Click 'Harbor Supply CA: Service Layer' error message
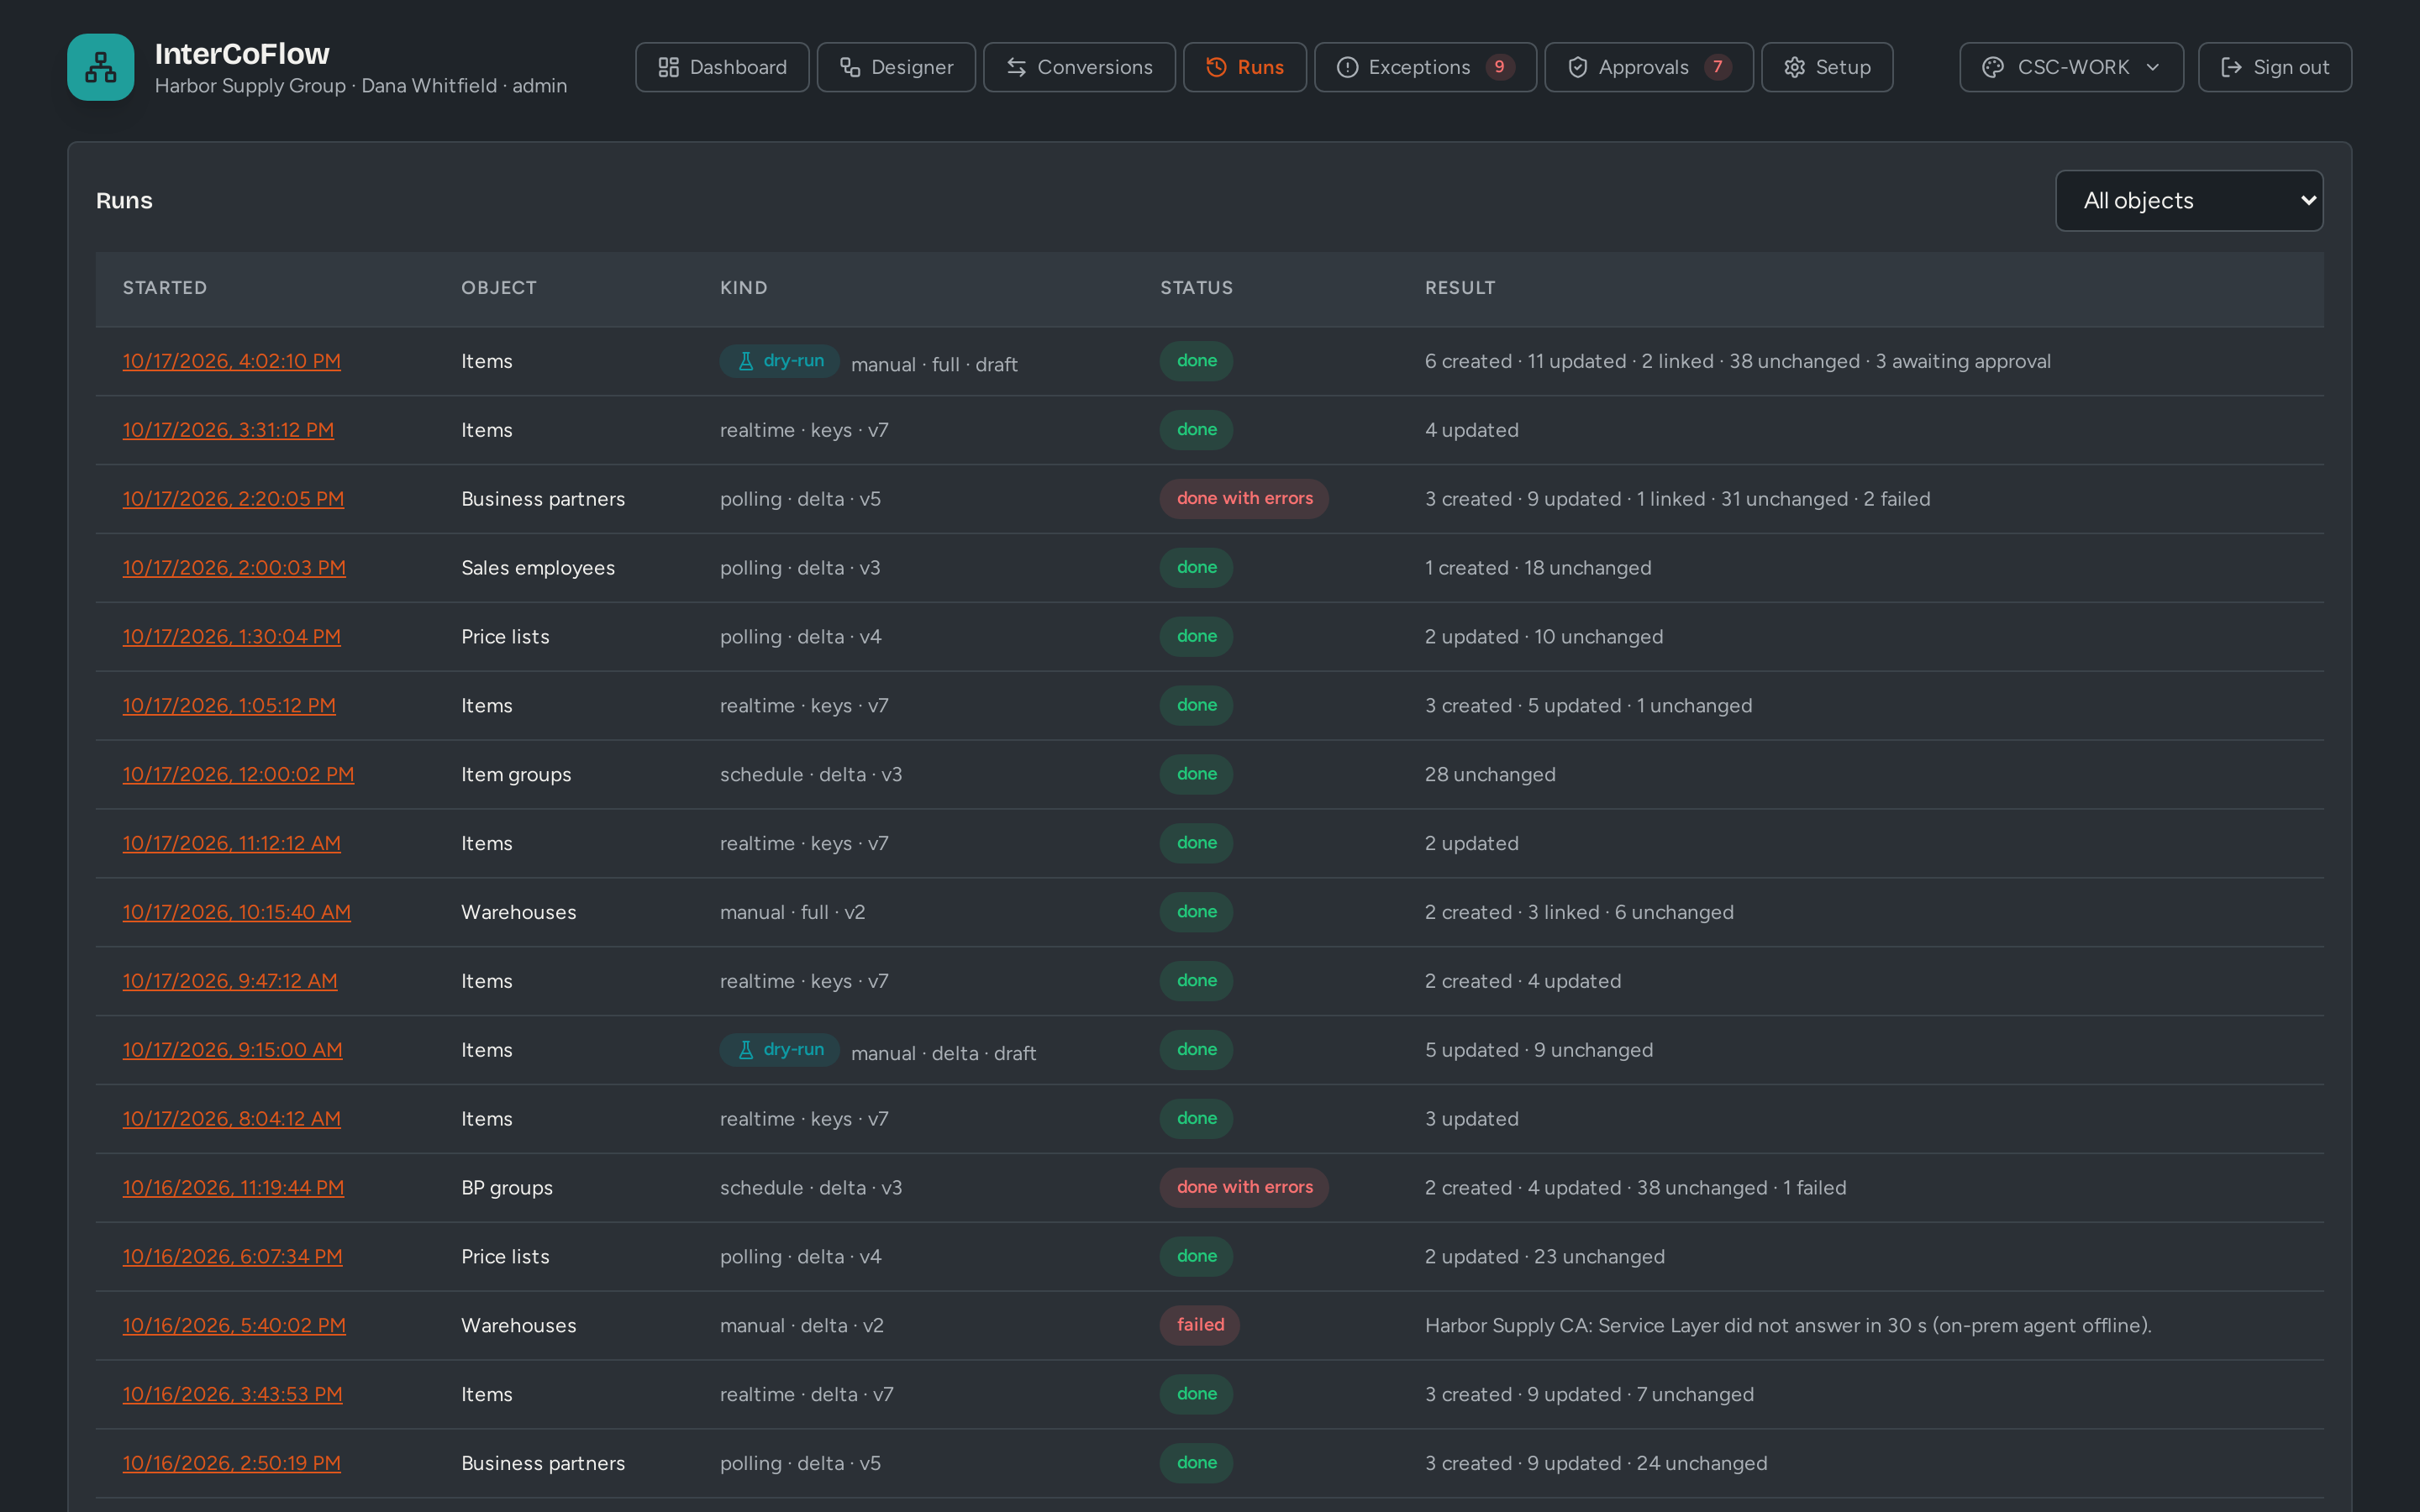 tap(1788, 1326)
